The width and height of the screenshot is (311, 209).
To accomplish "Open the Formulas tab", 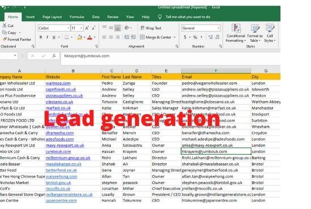I will [x=77, y=17].
